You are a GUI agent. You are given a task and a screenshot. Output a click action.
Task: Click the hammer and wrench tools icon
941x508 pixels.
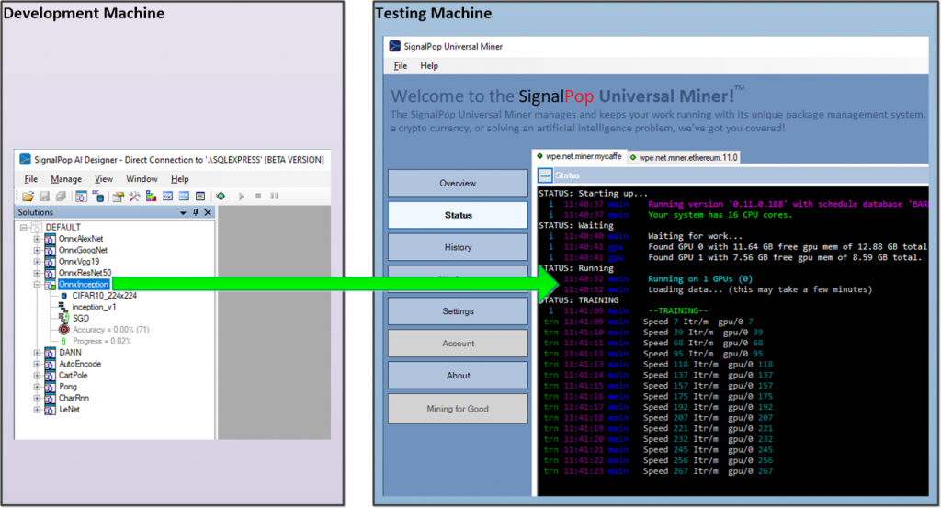pos(134,196)
